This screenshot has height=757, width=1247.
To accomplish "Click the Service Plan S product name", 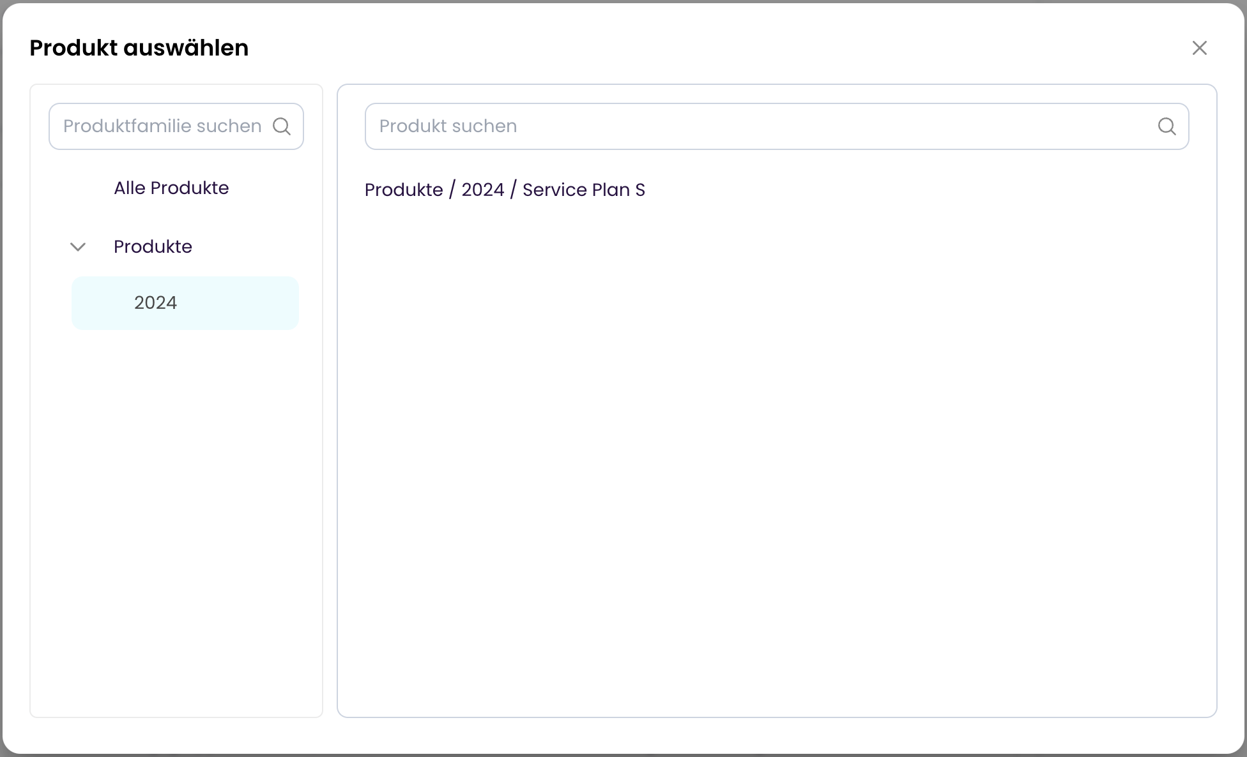I will [583, 190].
